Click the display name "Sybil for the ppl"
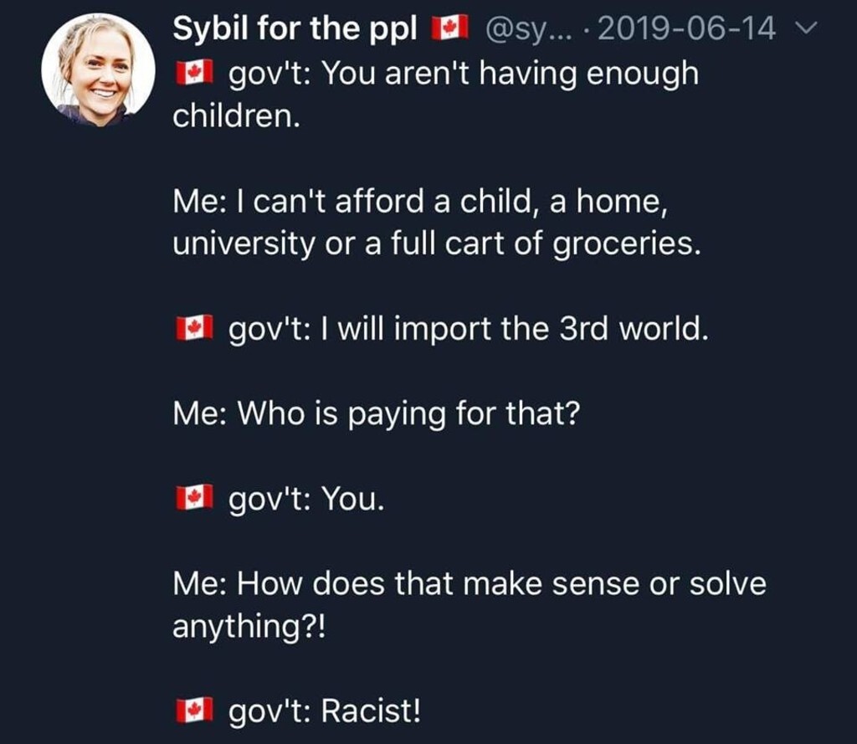This screenshot has height=744, width=857. click(296, 30)
